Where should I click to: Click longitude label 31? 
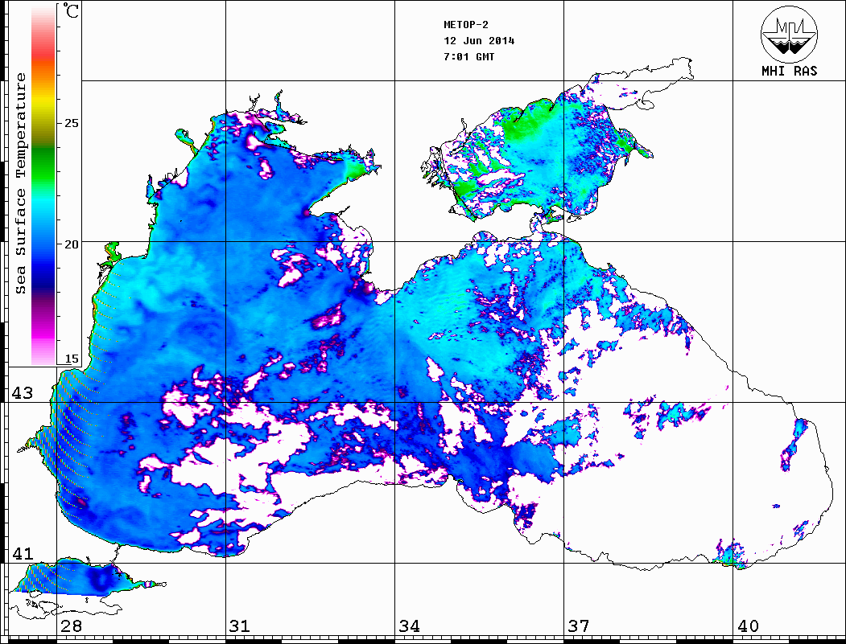pos(240,626)
